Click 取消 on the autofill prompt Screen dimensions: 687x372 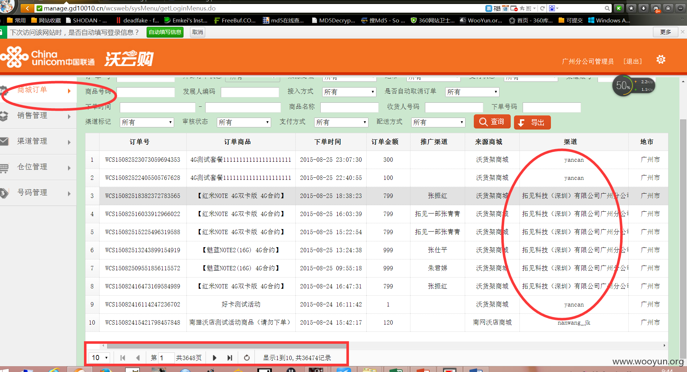(198, 32)
